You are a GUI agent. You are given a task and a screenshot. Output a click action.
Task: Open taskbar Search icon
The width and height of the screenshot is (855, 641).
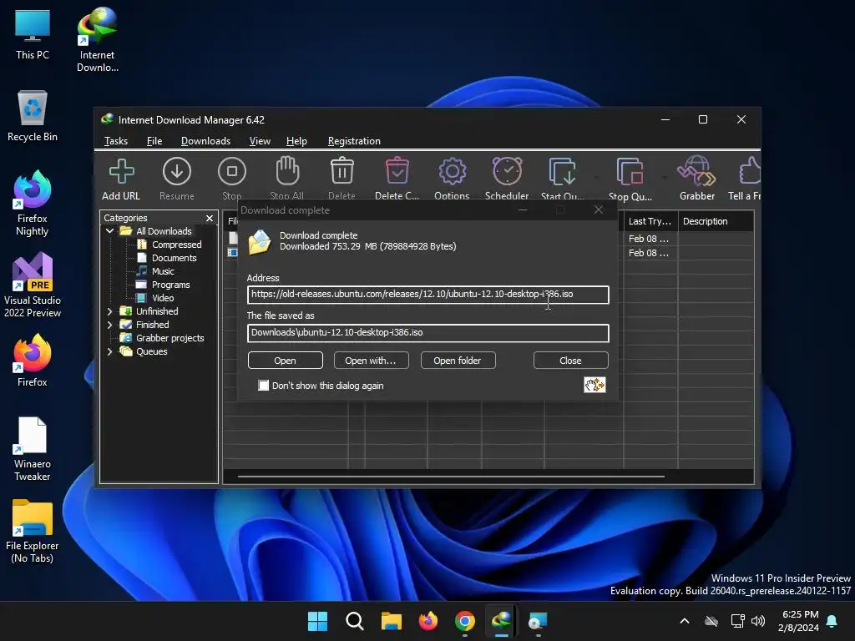pos(354,621)
